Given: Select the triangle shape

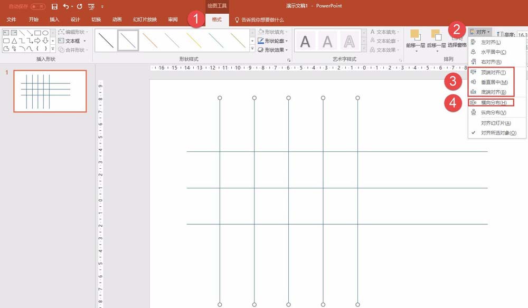Looking at the screenshot, I should coord(14,41).
